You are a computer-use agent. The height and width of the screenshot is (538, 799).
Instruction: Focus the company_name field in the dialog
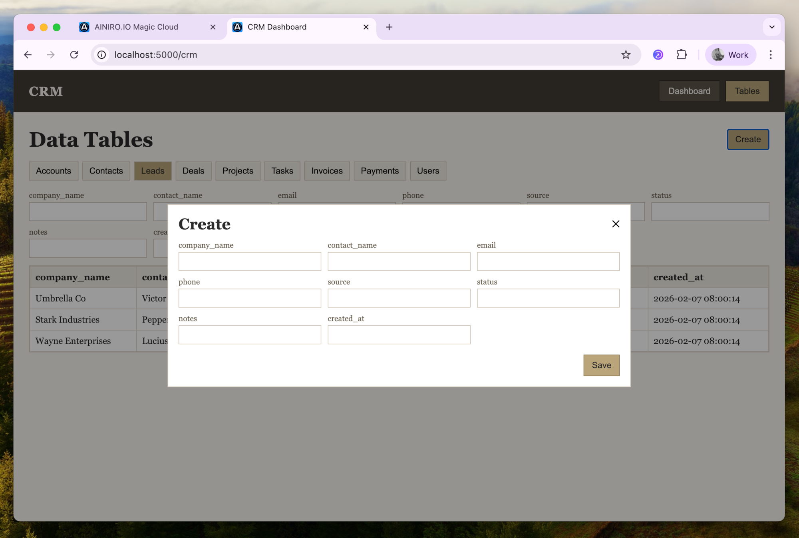coord(249,261)
